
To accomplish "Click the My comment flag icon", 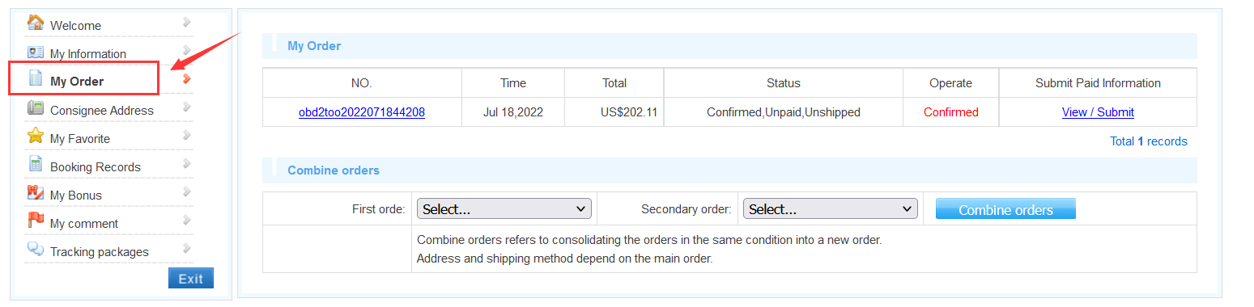I will coord(36,221).
